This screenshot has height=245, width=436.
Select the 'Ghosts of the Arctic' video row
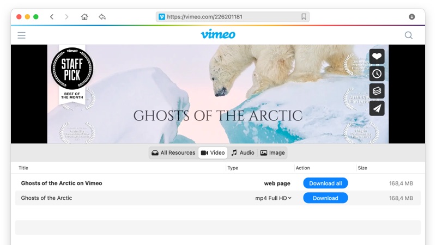(218, 198)
